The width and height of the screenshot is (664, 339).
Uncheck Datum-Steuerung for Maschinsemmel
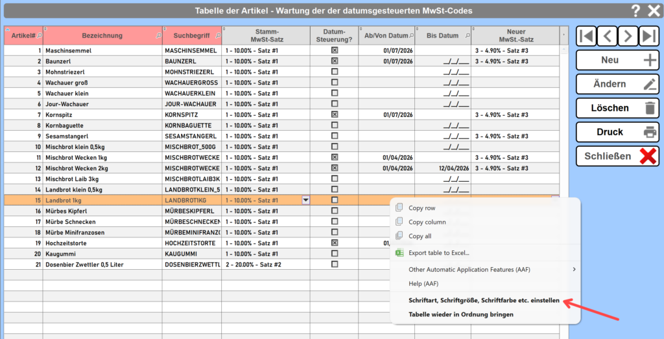pos(335,50)
